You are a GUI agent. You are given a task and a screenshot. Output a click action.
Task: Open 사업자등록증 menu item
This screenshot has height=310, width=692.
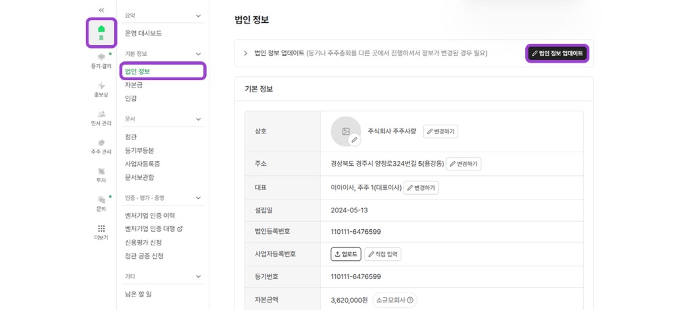pyautogui.click(x=143, y=164)
